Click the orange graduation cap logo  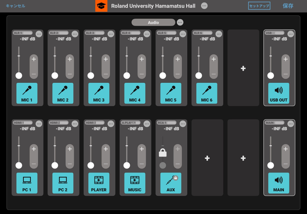101,6
